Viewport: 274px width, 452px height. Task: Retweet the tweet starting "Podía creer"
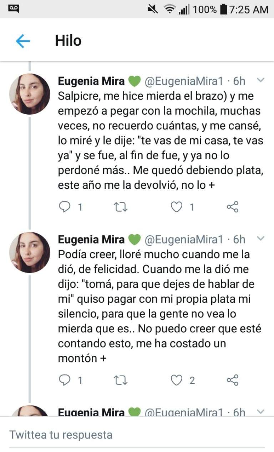point(121,381)
